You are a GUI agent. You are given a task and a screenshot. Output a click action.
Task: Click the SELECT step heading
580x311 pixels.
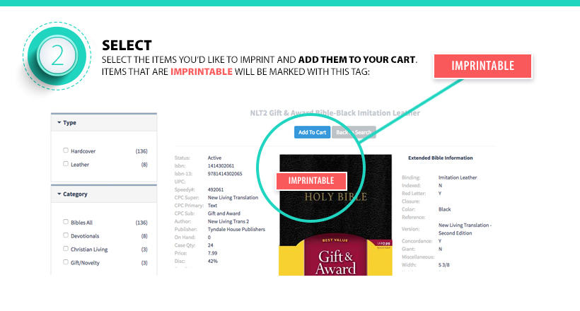(x=127, y=45)
